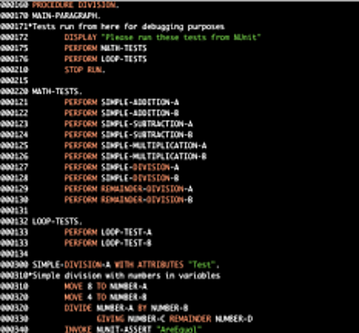The image size is (359, 333).
Task: Click LOOP-TEST-B in the PERFORM statement
Action: pyautogui.click(x=126, y=243)
